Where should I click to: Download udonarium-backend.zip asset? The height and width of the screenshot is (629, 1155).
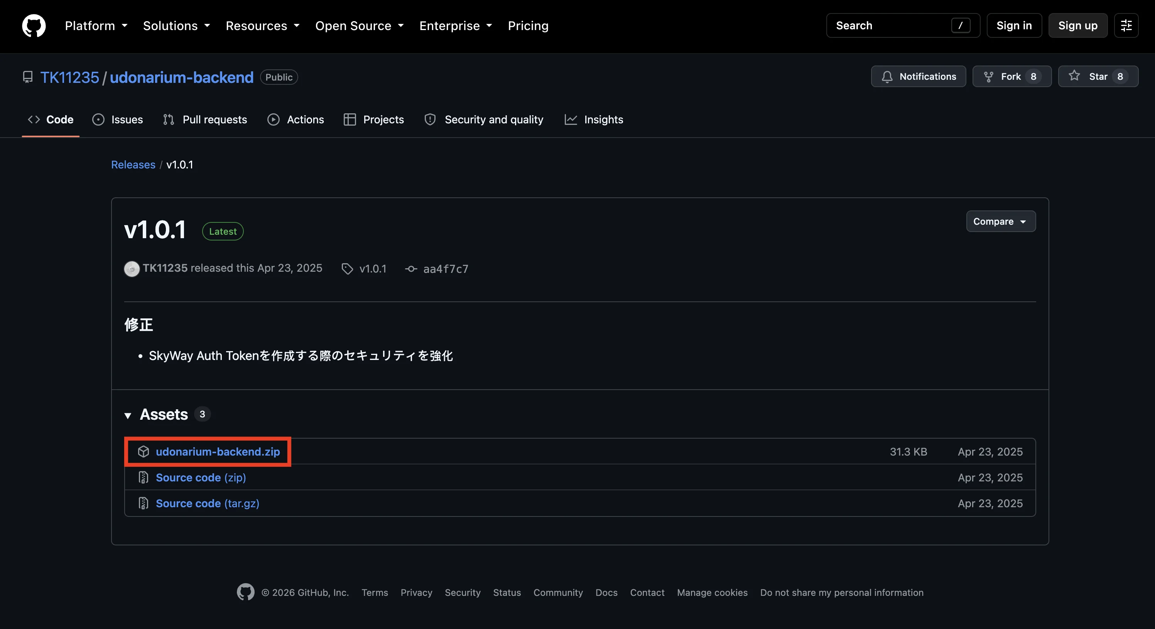218,452
